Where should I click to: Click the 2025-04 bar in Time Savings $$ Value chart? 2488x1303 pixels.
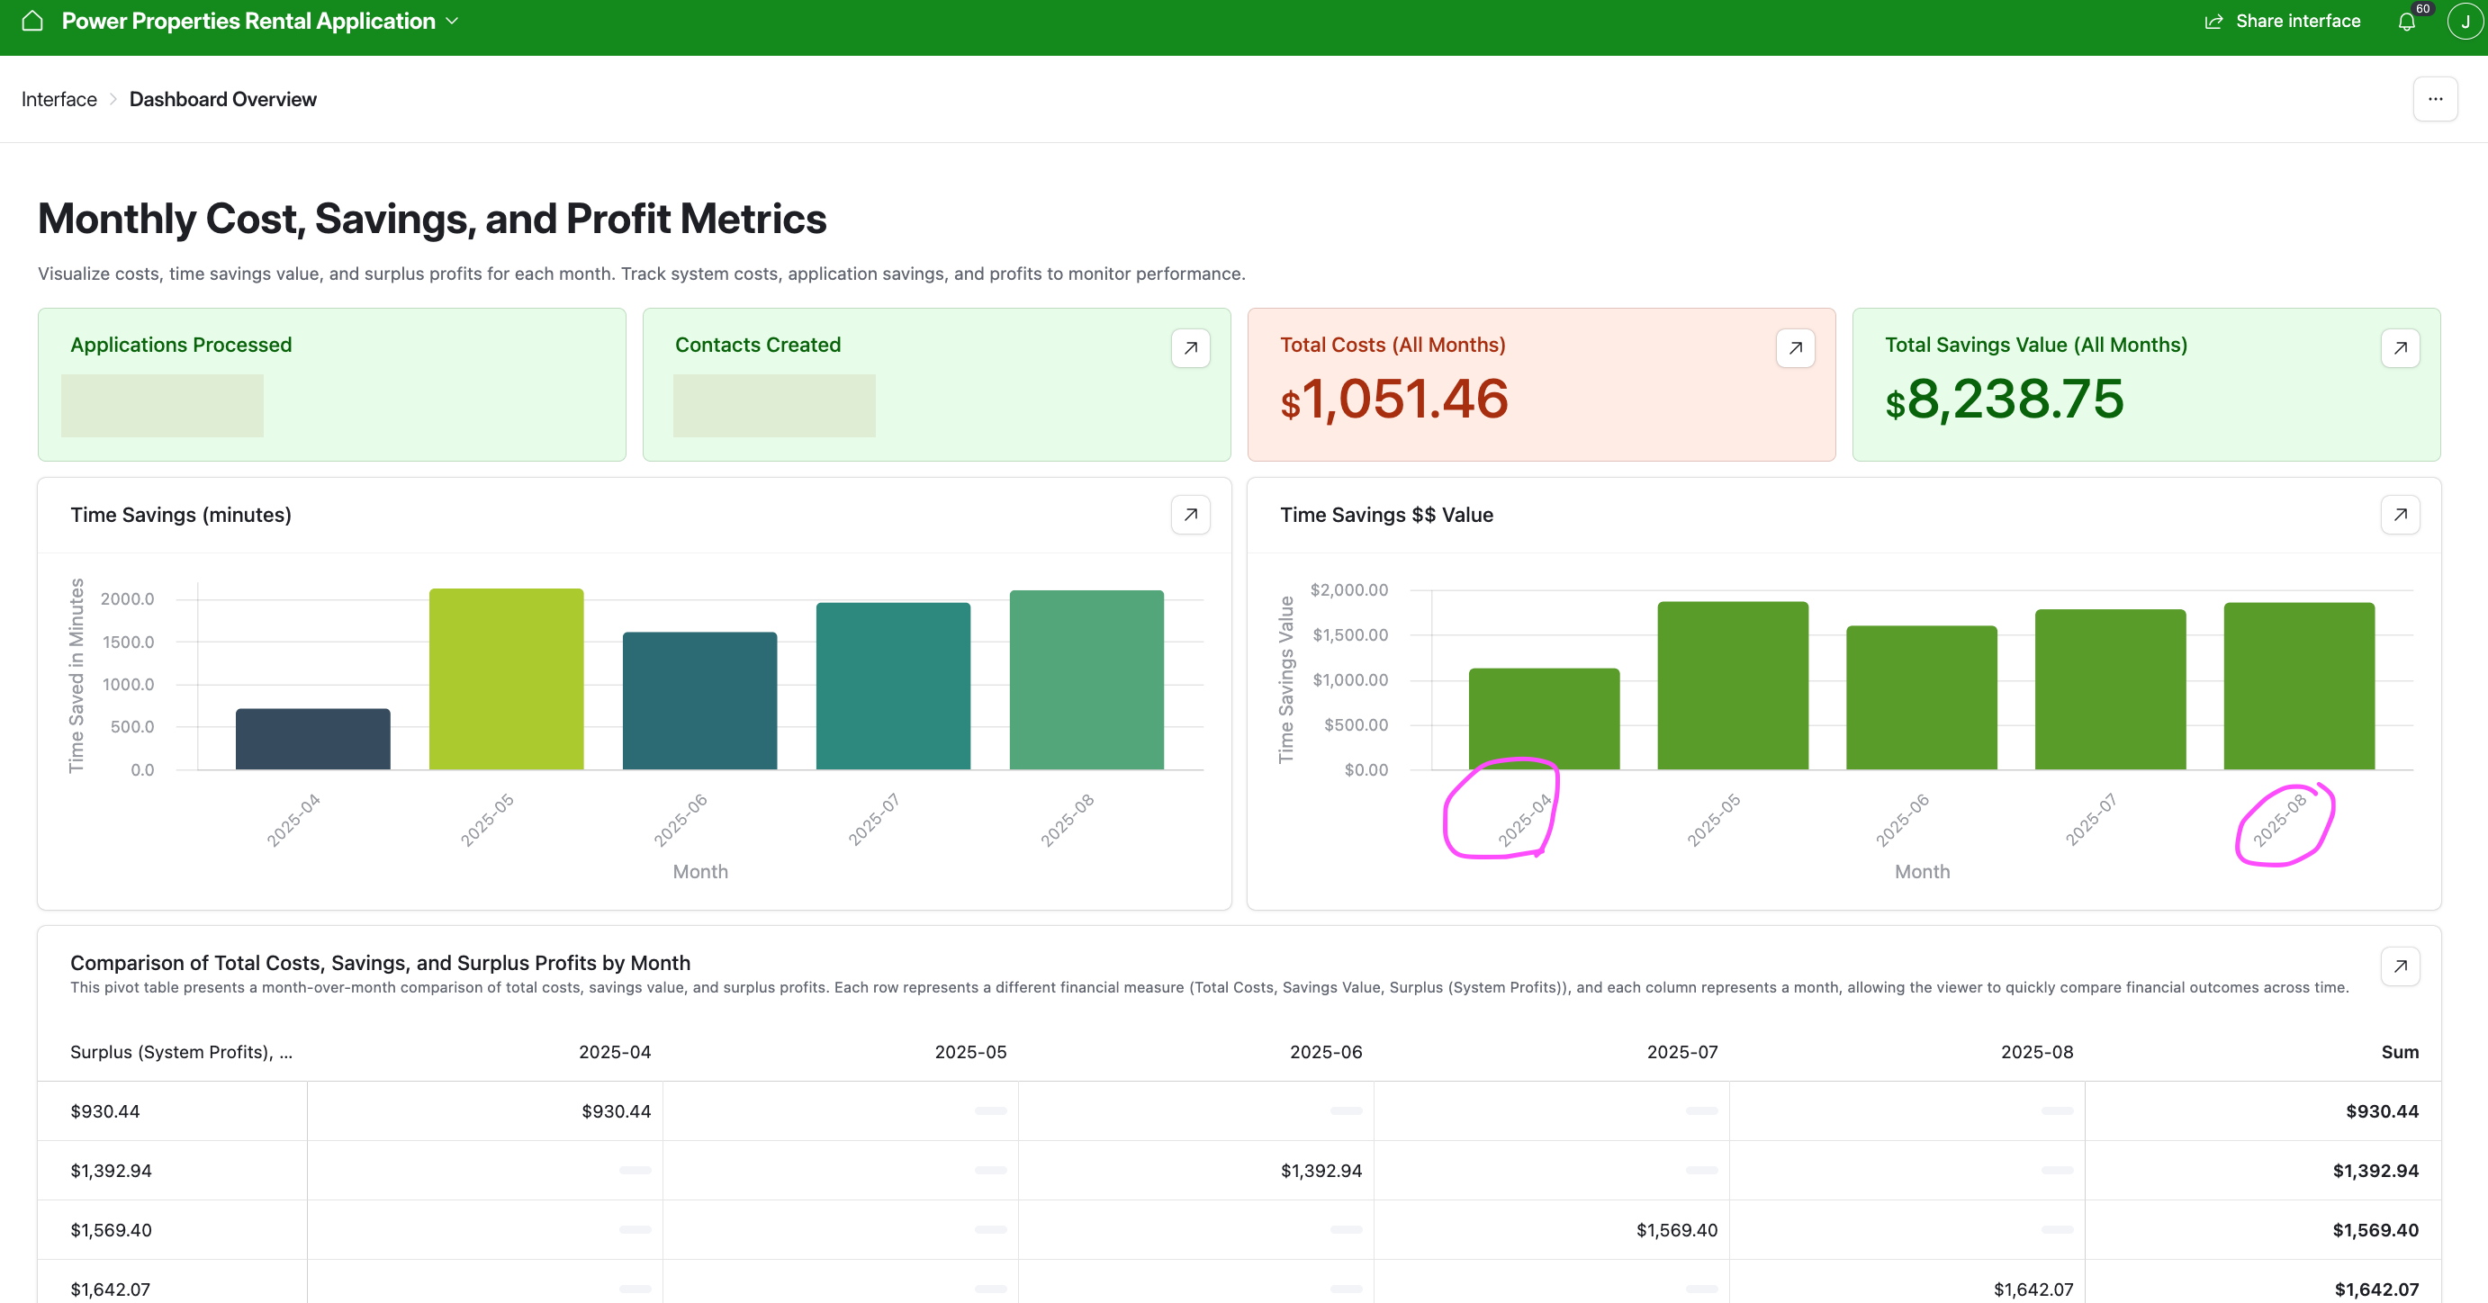[x=1544, y=719]
